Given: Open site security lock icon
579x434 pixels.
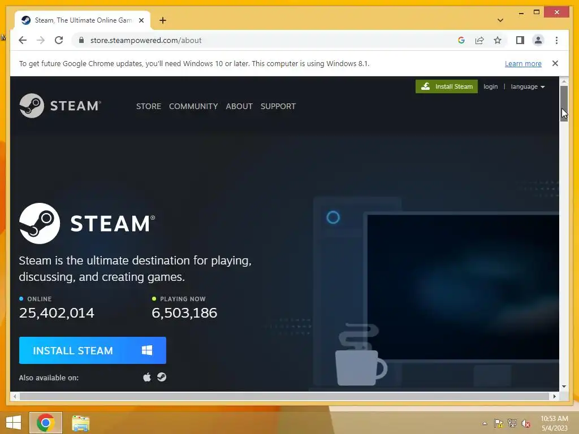Looking at the screenshot, I should coord(81,40).
